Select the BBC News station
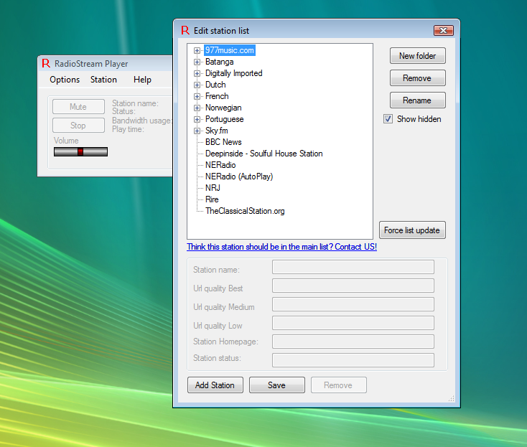 click(223, 142)
